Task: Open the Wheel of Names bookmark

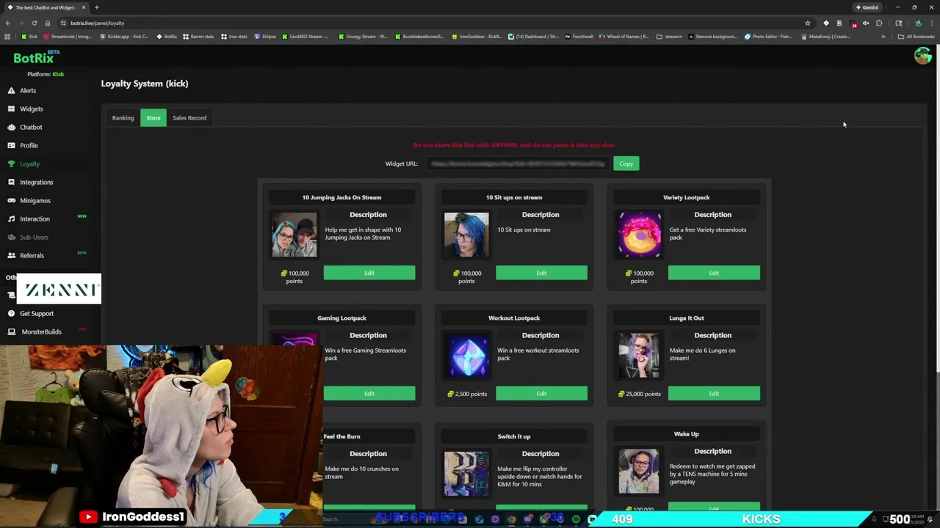Action: pyautogui.click(x=624, y=36)
